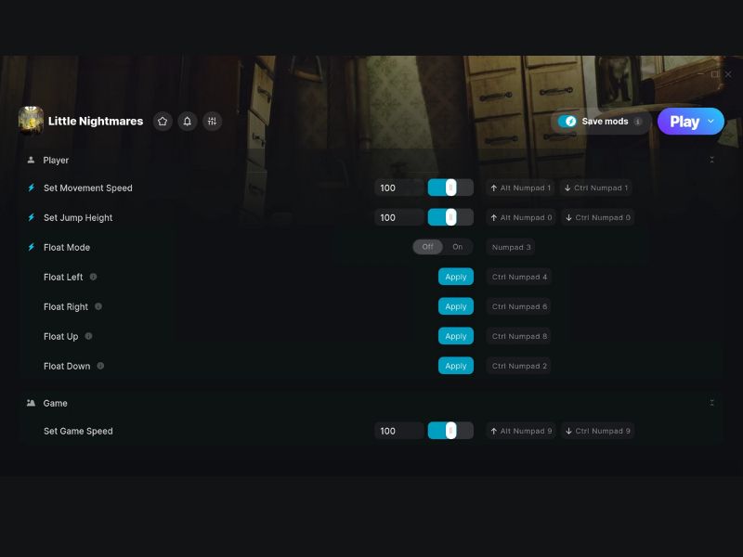Apply the Float Right mod
Image resolution: width=743 pixels, height=557 pixels.
pos(456,306)
